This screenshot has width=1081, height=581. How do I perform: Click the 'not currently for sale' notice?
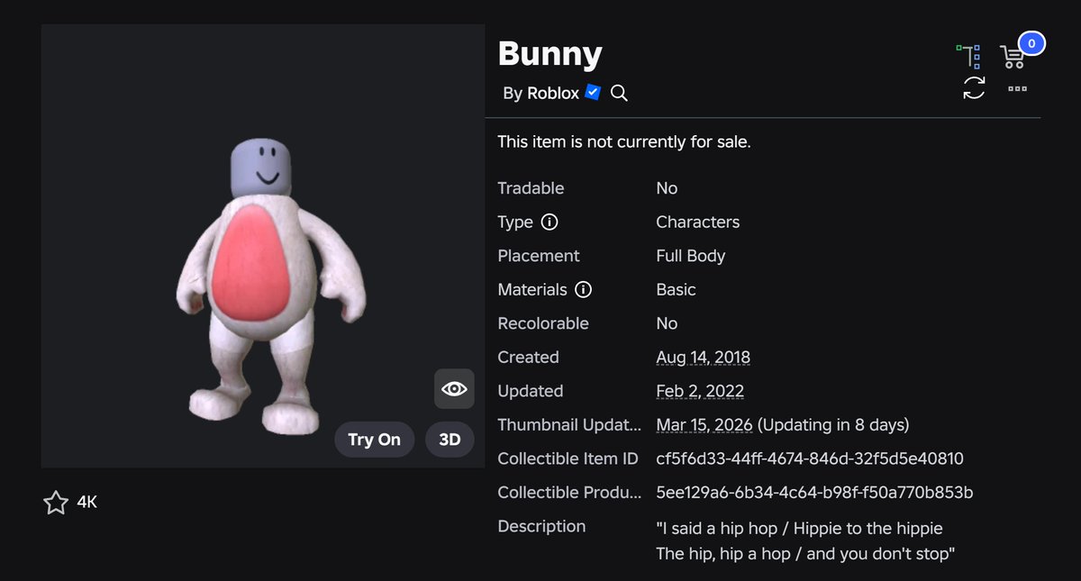tap(624, 141)
